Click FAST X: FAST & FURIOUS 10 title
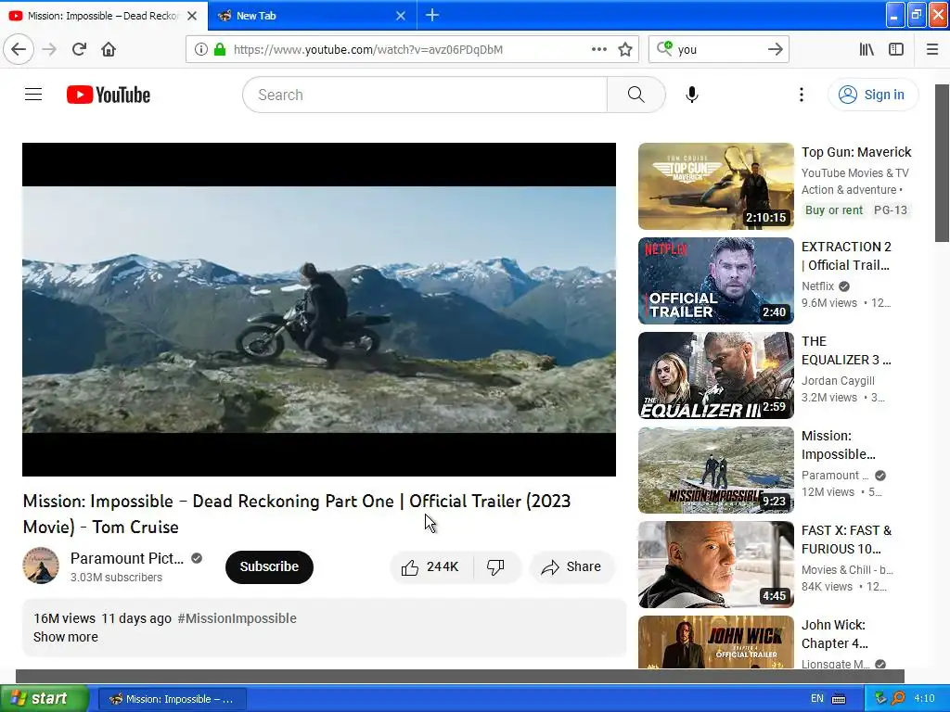This screenshot has width=950, height=712. (x=846, y=540)
